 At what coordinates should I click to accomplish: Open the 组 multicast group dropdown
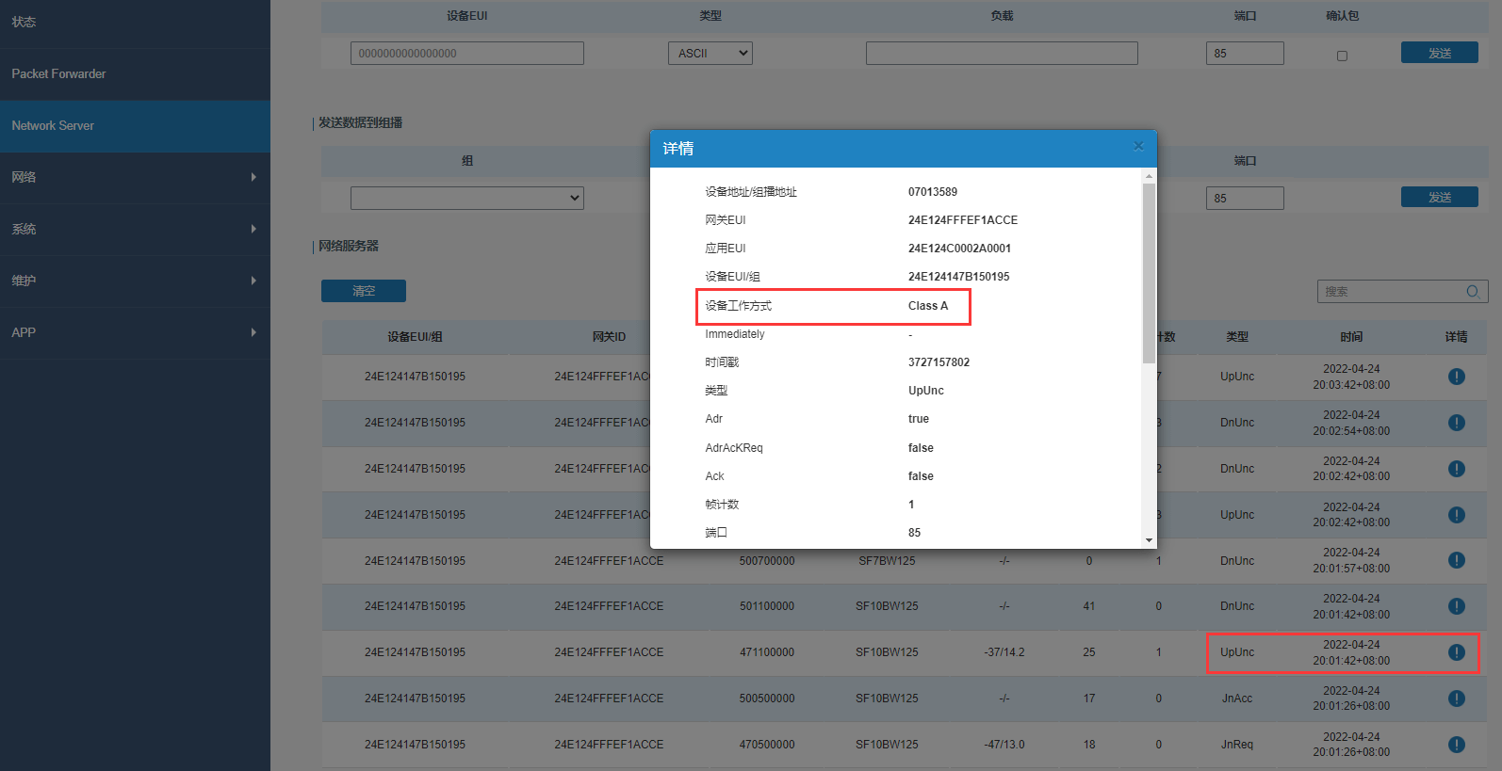click(x=466, y=198)
